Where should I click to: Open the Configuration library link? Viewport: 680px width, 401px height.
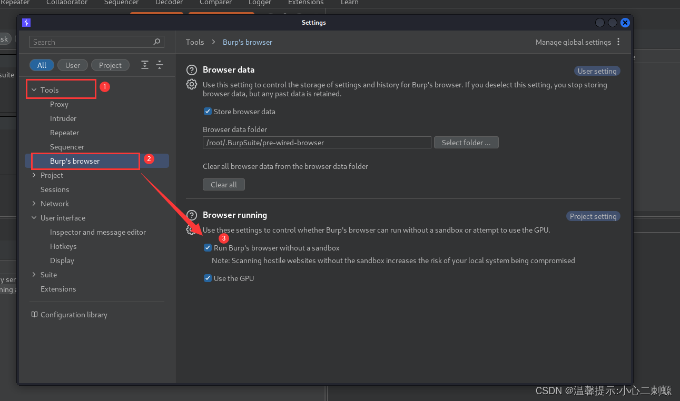[74, 315]
